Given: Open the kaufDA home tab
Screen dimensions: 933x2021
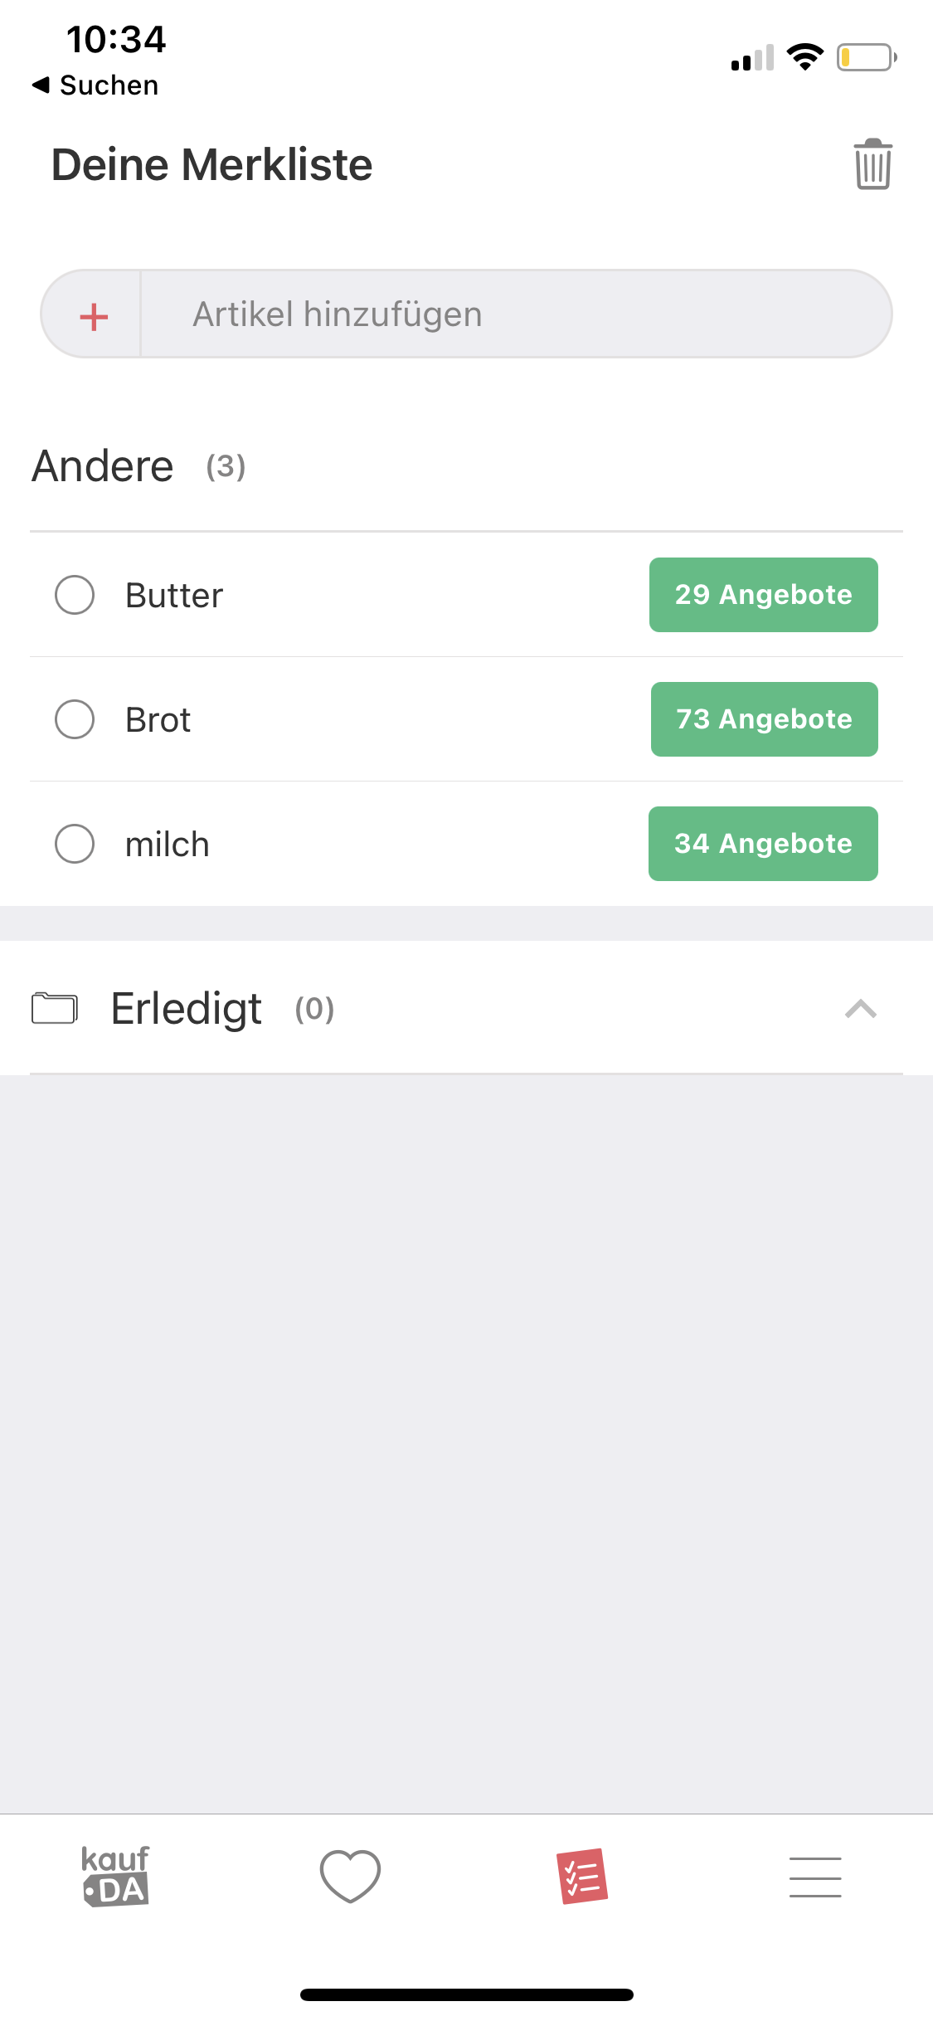Looking at the screenshot, I should (116, 1876).
